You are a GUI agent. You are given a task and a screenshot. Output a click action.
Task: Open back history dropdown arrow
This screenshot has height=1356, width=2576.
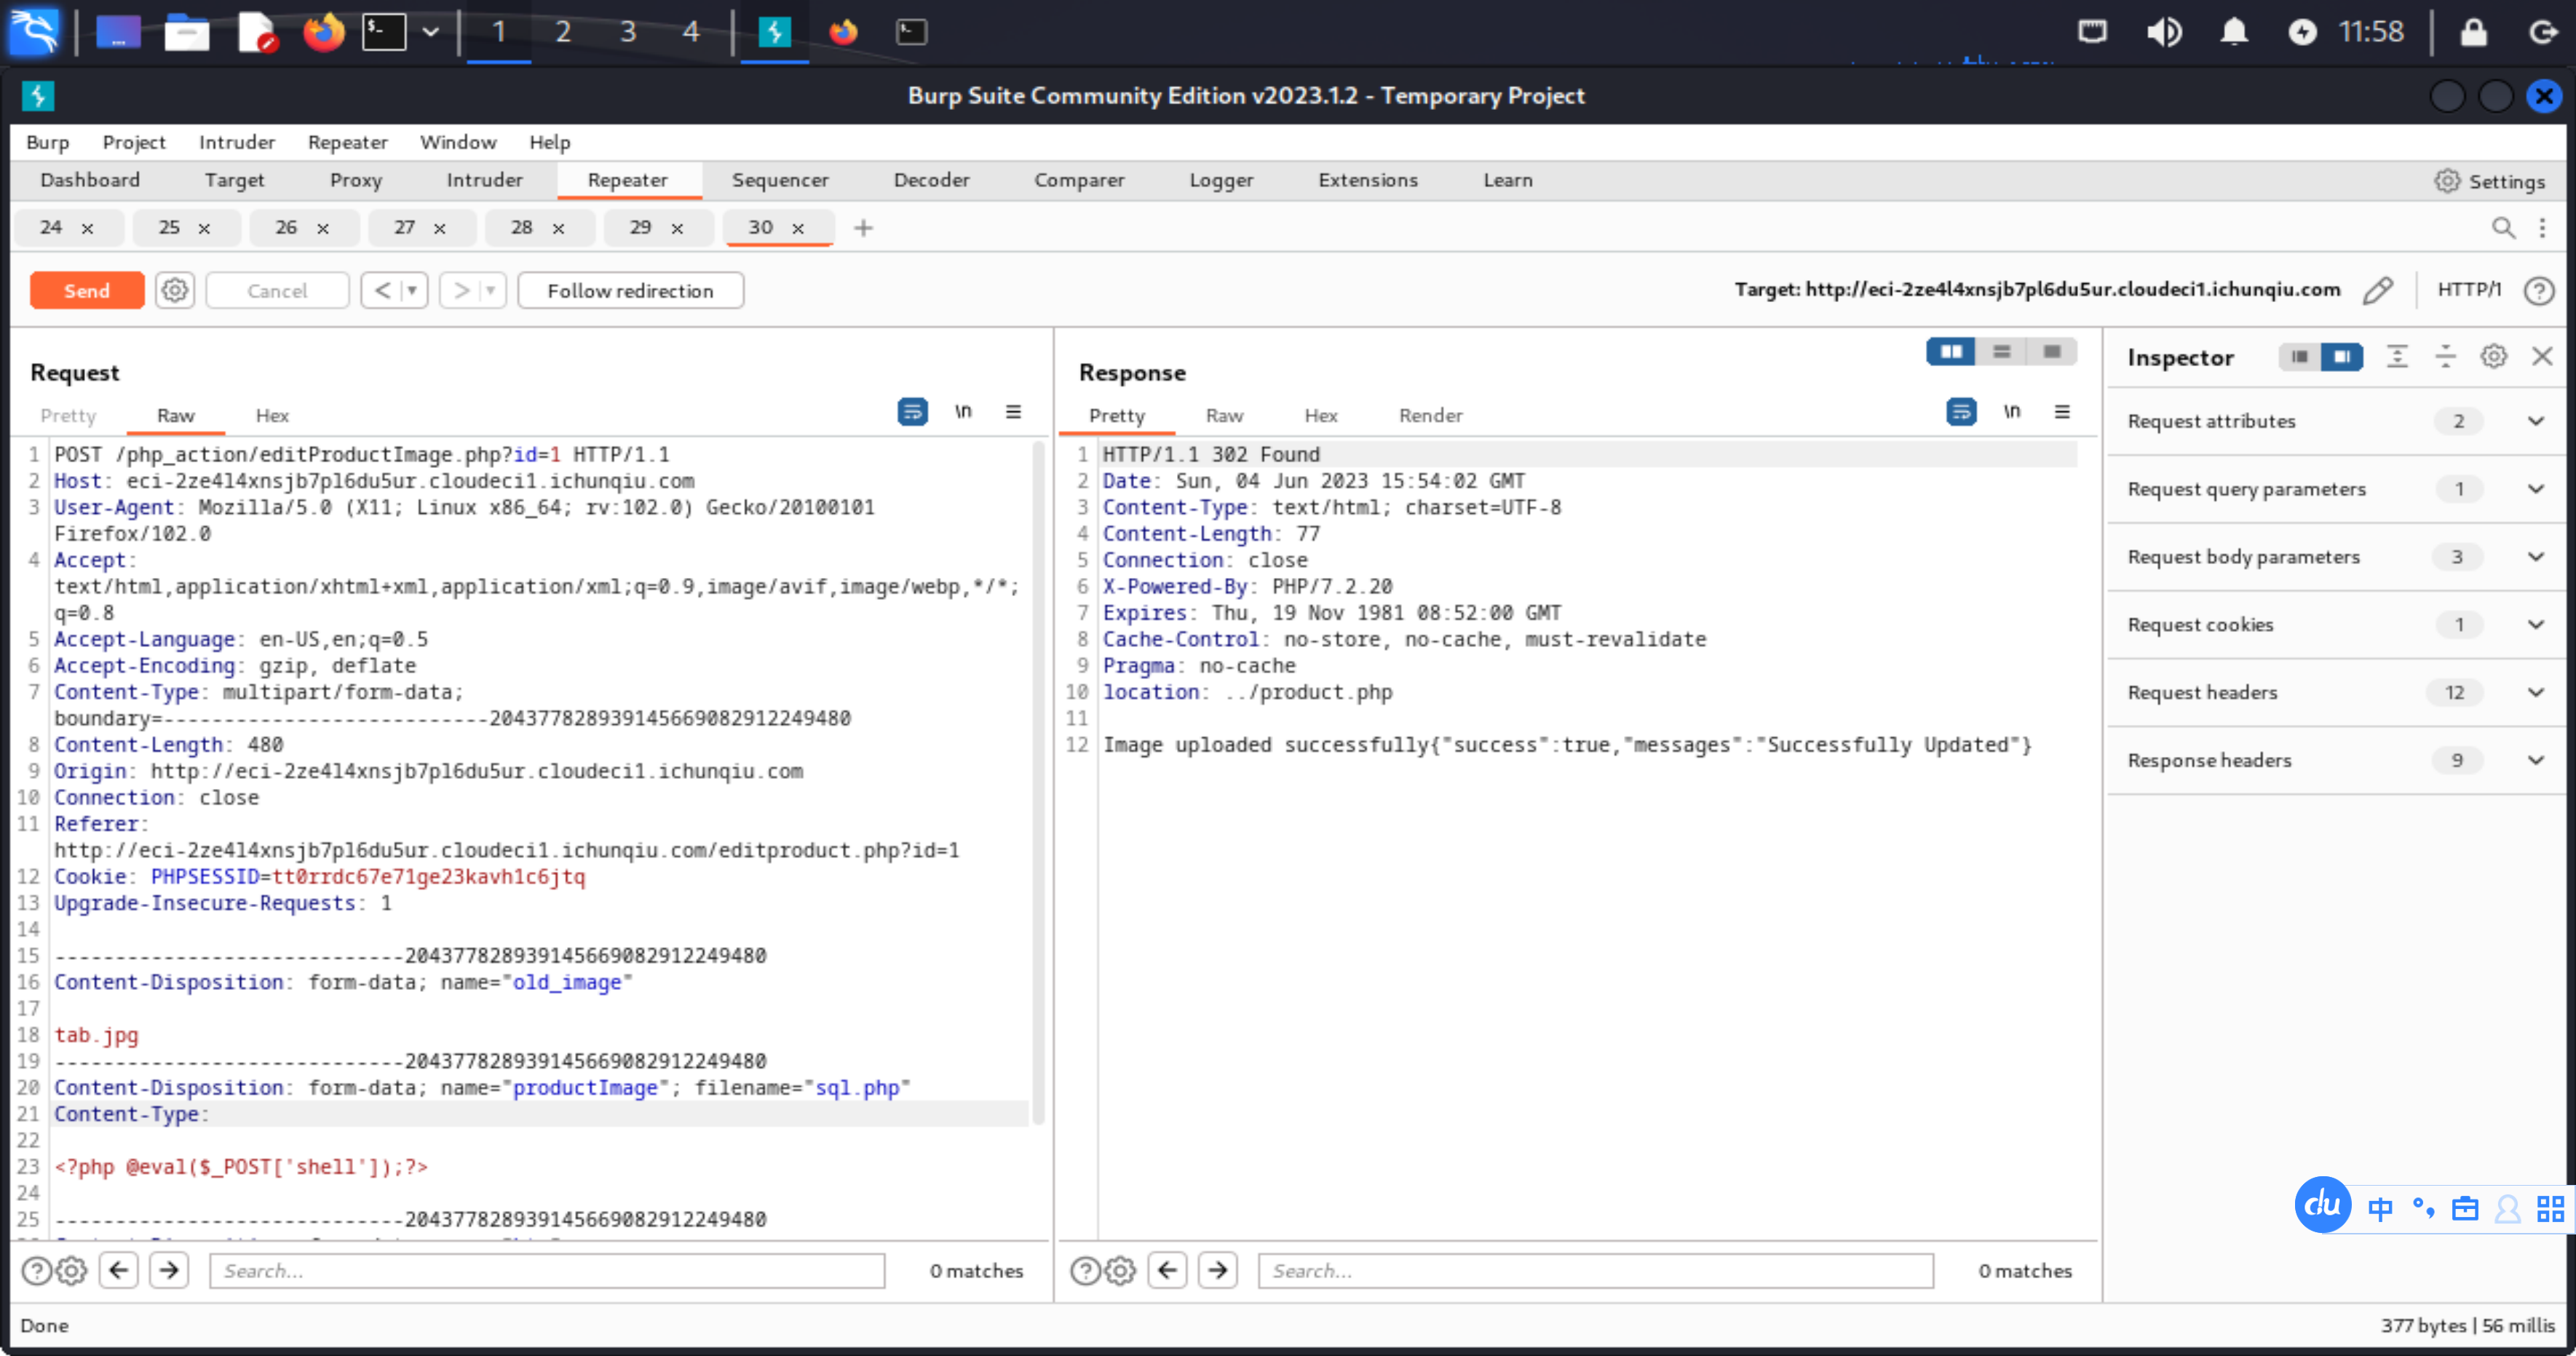tap(412, 290)
